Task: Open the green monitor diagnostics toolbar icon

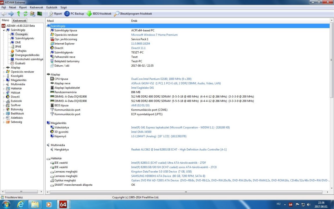Action: point(40,14)
